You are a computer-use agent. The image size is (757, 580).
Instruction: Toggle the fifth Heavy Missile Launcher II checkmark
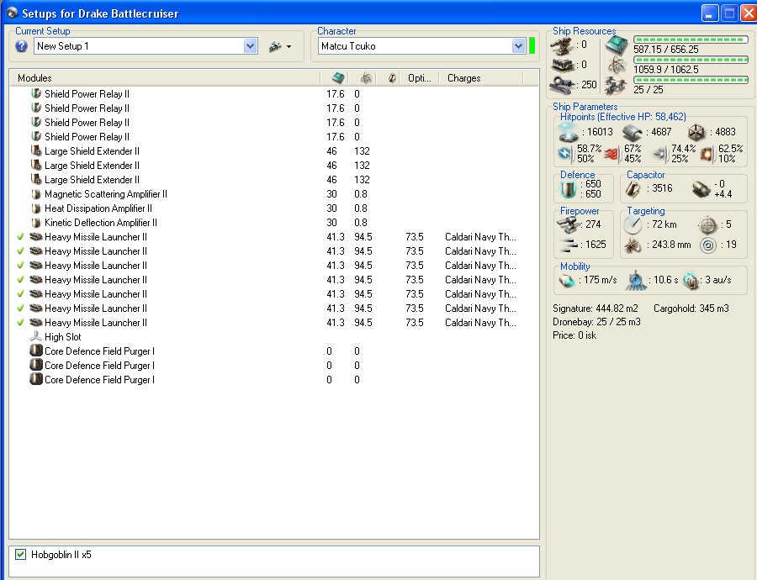coord(20,294)
